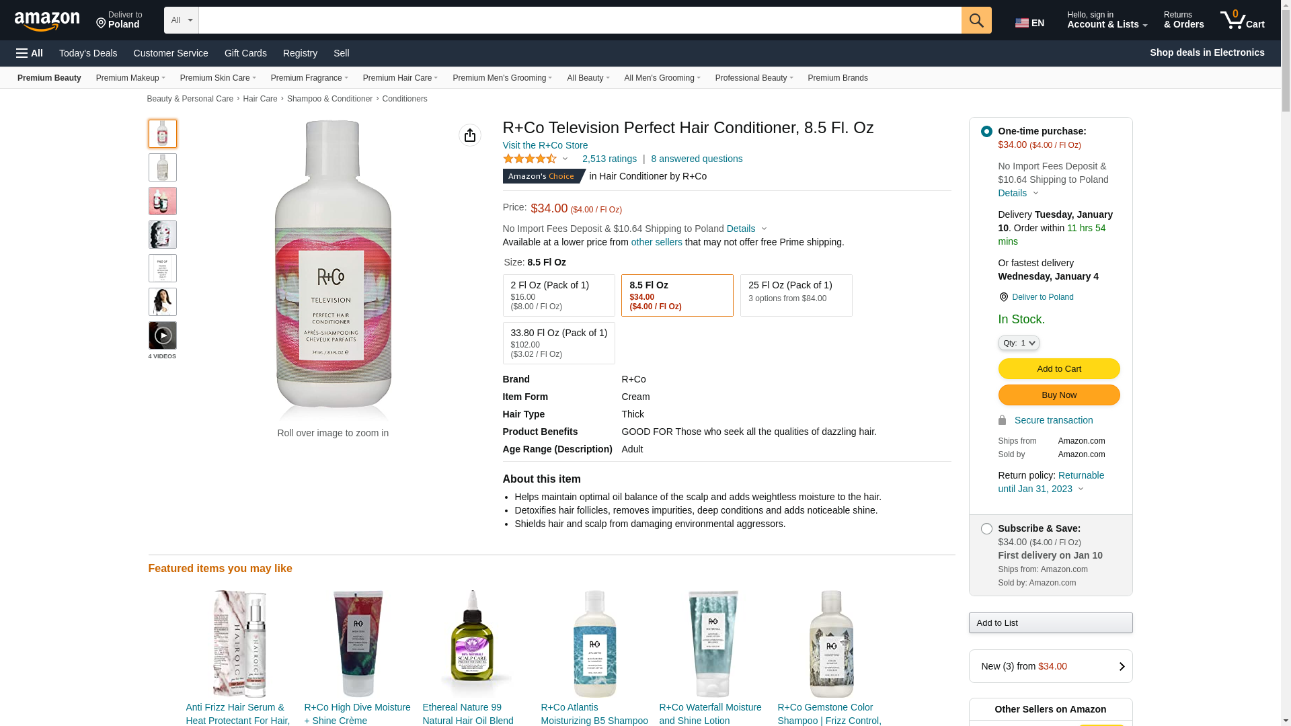
Task: Choose the 2 Fl Oz size option
Action: click(x=558, y=295)
